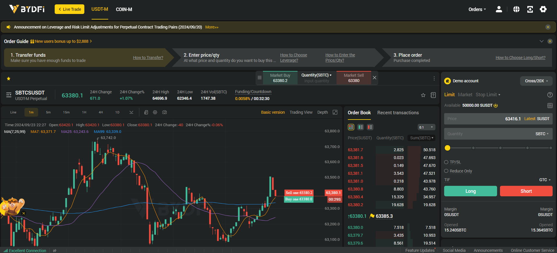The height and width of the screenshot is (253, 557).
Task: Add SBTCSUSDT to favorites with star outline
Action: (x=423, y=95)
